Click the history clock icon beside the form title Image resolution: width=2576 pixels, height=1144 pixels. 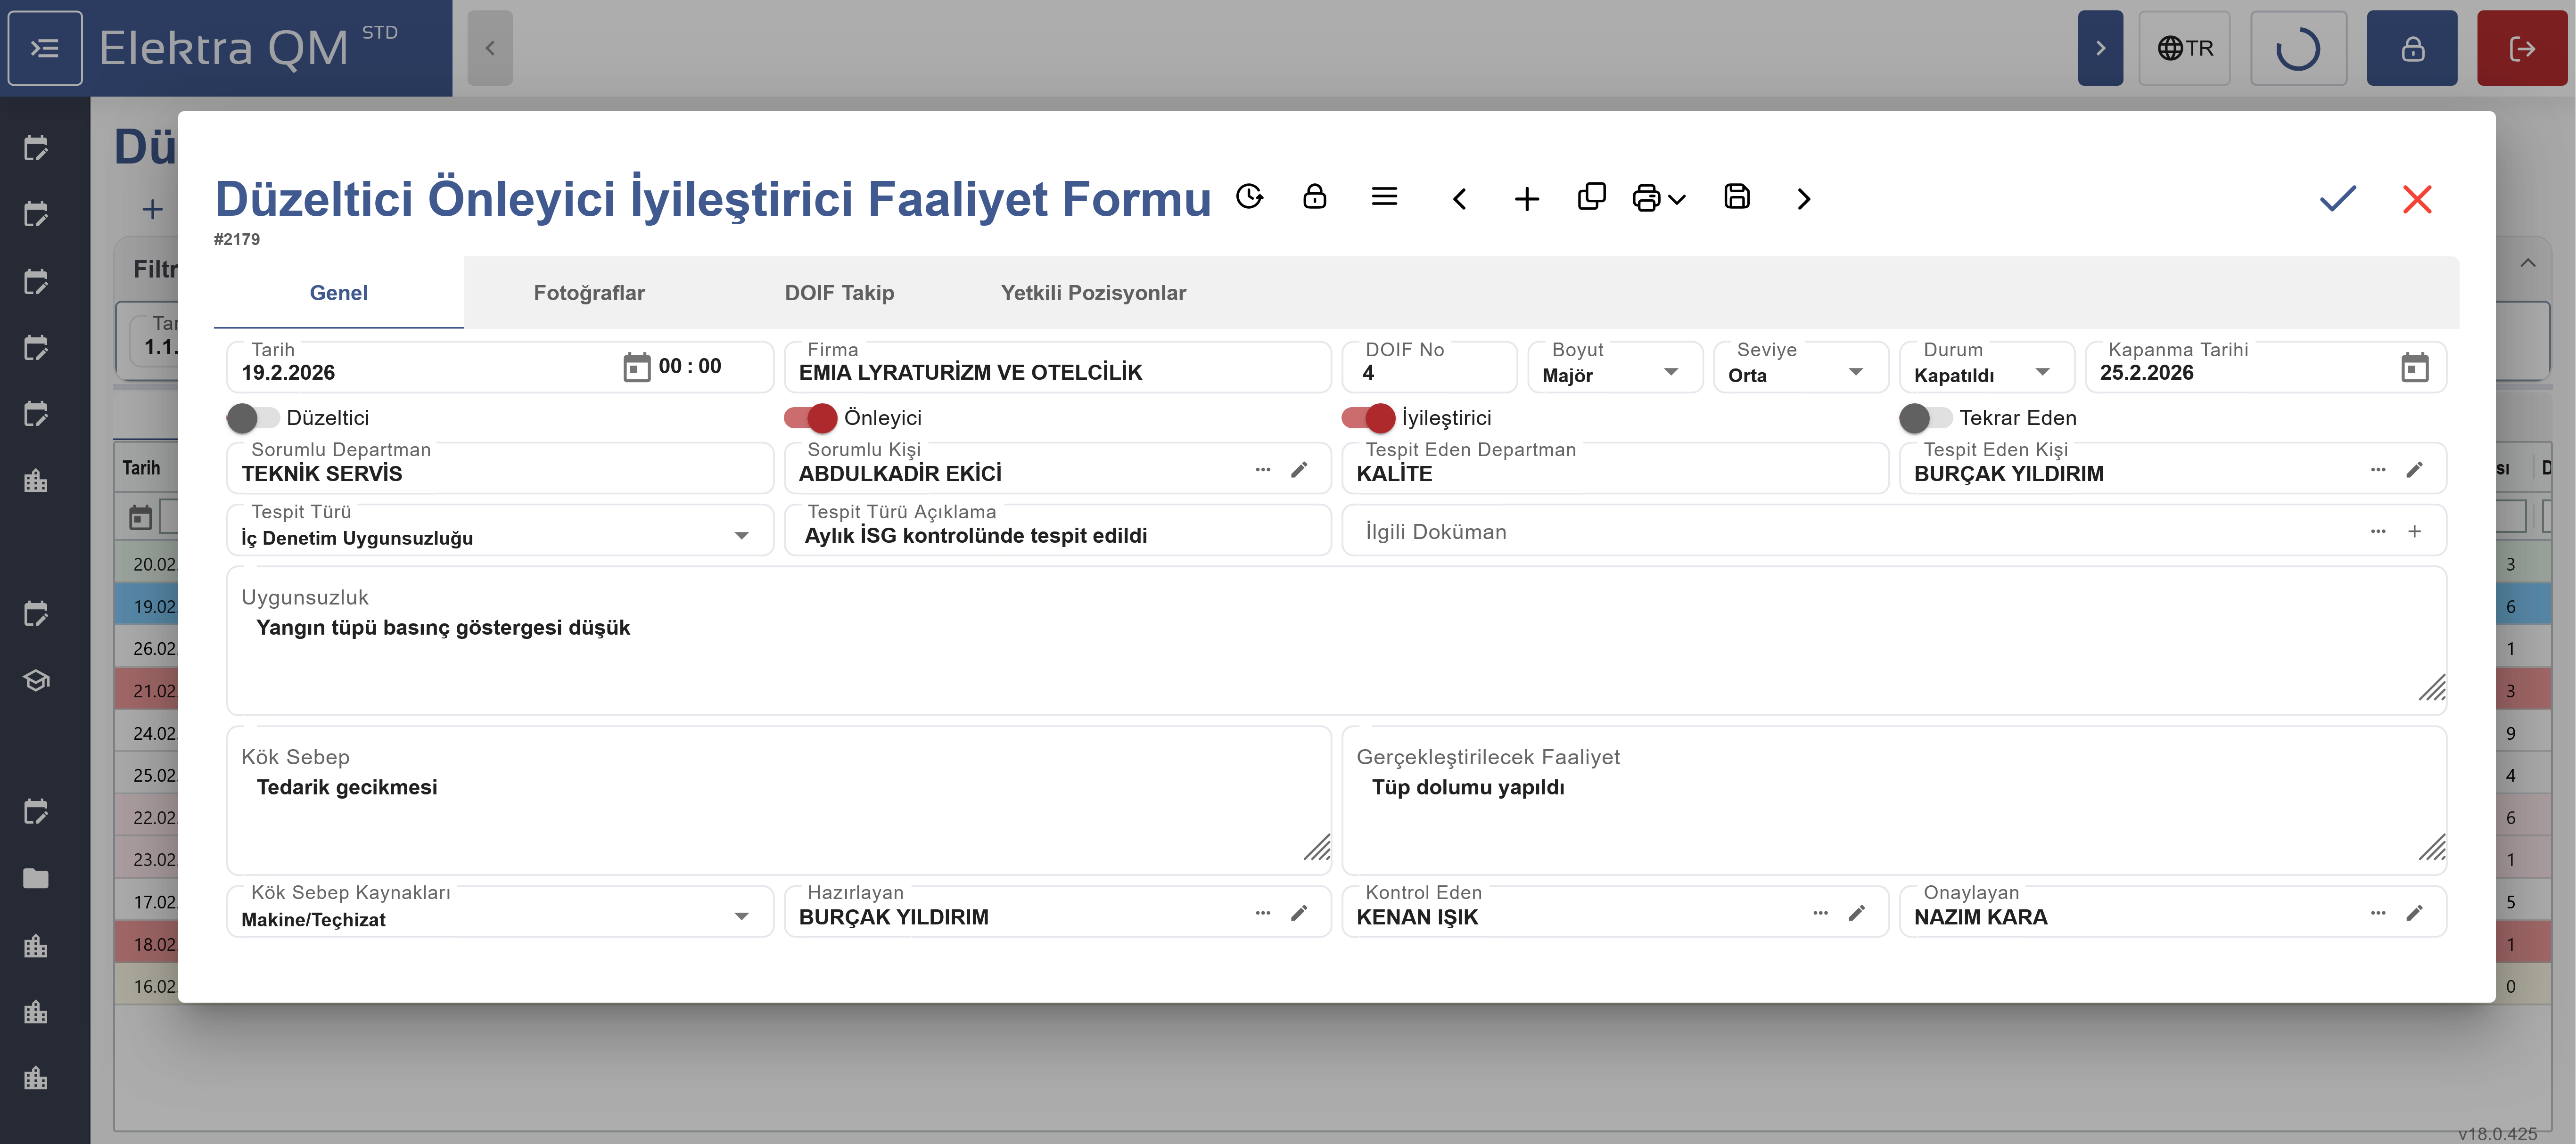click(x=1249, y=197)
